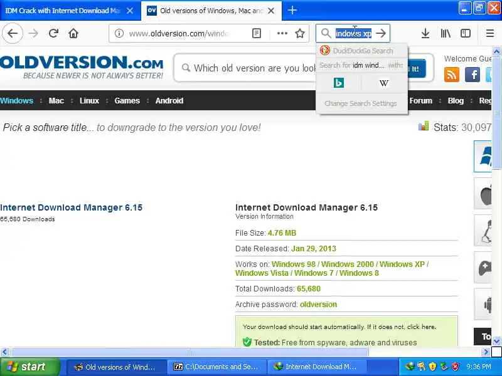Go back to the previous page
The height and width of the screenshot is (376, 502).
point(13,33)
